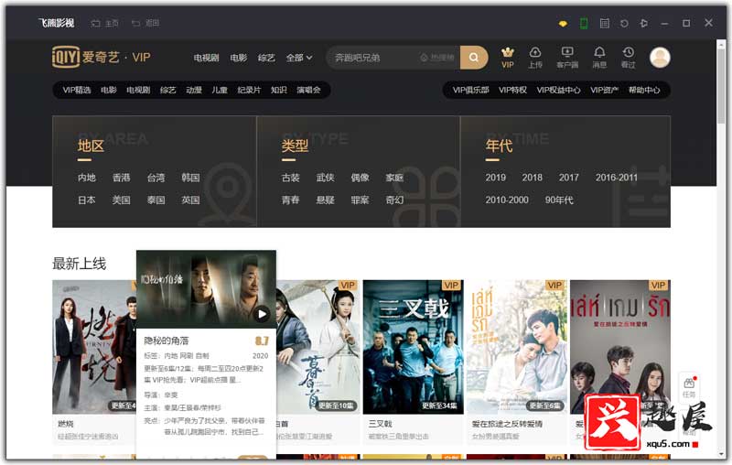This screenshot has height=465, width=732.
Task: Filter by 90年代
Action: (559, 200)
